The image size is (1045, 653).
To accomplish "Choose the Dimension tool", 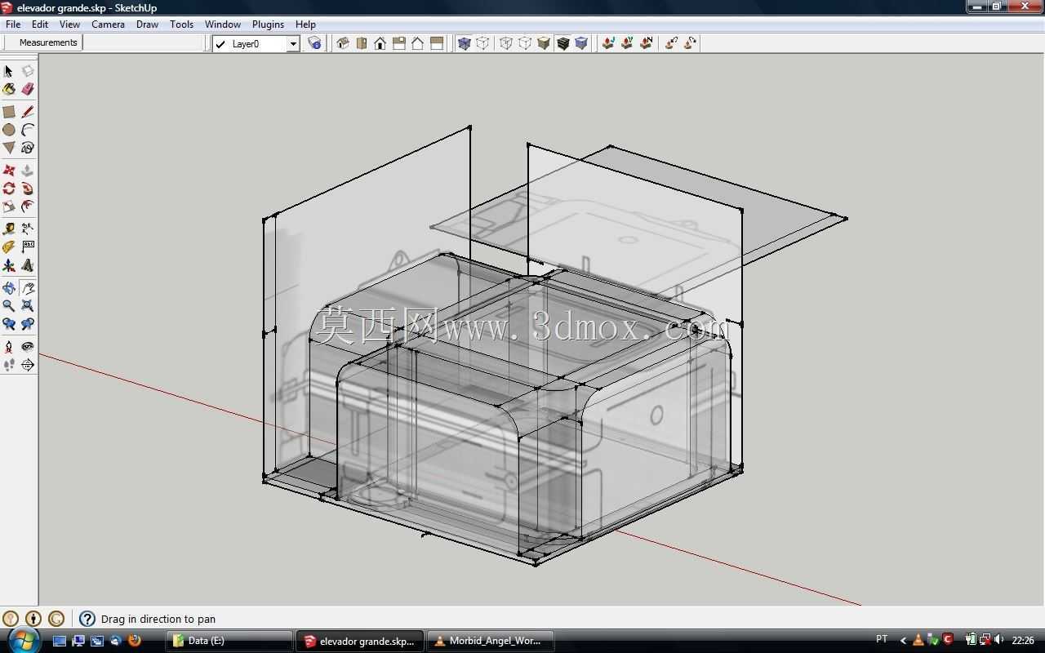I will (x=28, y=229).
